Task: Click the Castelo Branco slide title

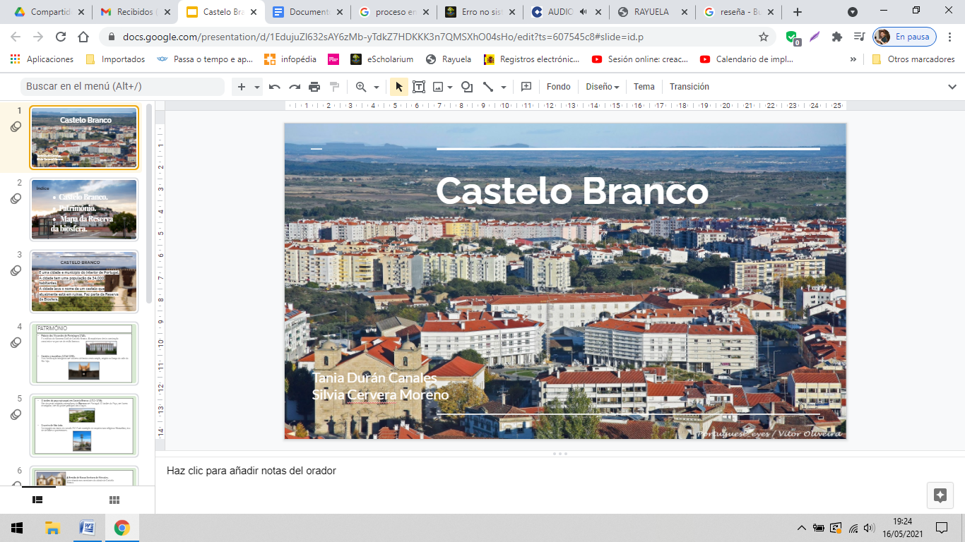Action: 572,191
